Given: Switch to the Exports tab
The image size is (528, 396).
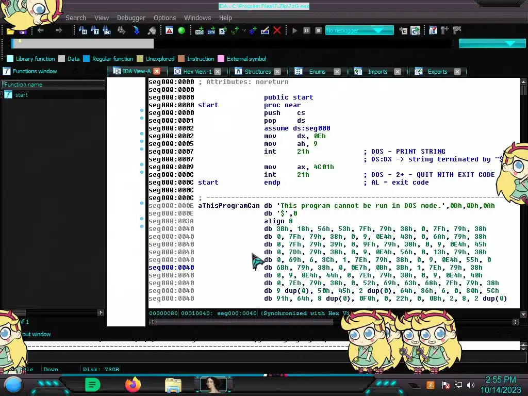Looking at the screenshot, I should pos(437,71).
